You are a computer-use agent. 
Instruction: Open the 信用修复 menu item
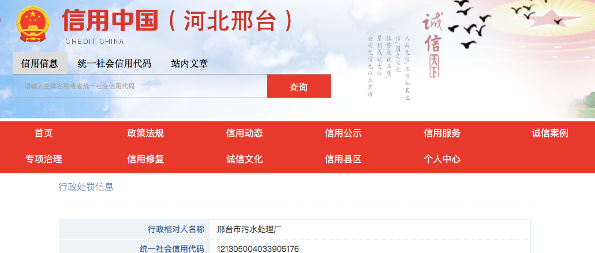(x=145, y=159)
